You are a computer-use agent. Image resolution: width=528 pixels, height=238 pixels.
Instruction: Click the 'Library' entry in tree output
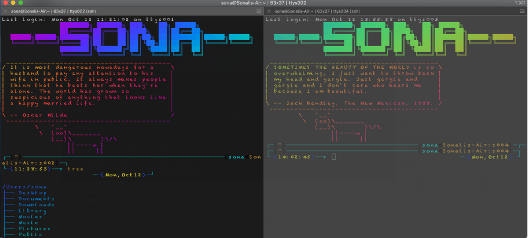(32, 211)
